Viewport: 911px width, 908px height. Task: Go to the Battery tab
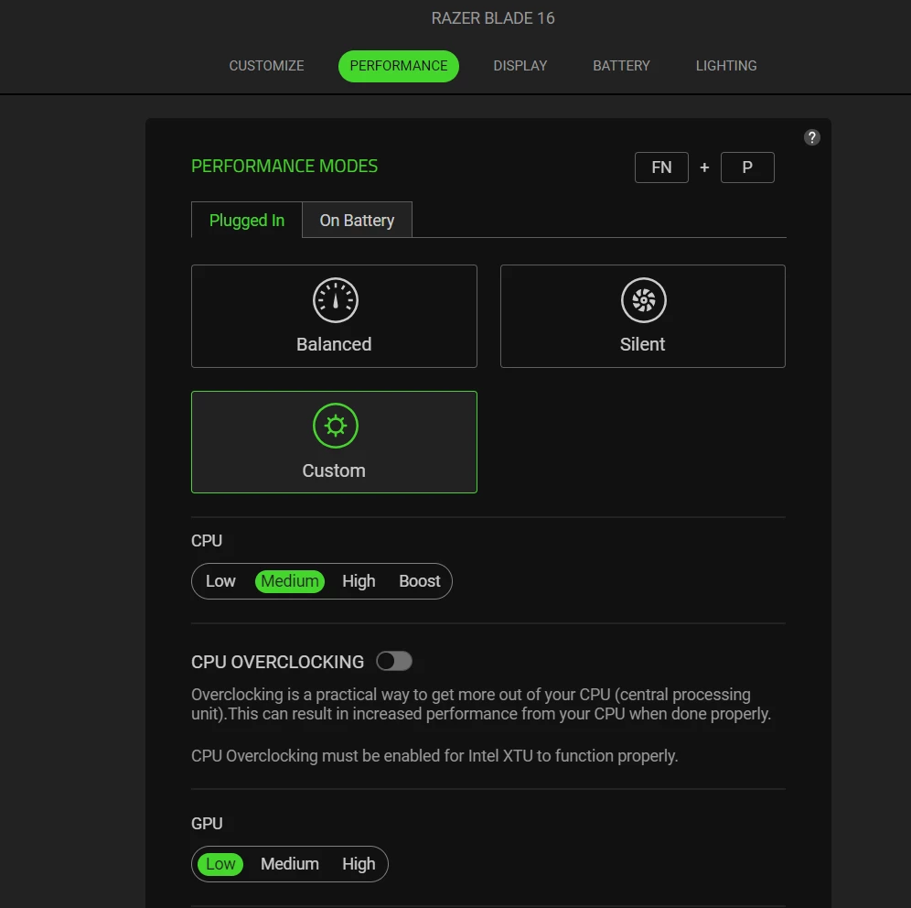click(621, 66)
